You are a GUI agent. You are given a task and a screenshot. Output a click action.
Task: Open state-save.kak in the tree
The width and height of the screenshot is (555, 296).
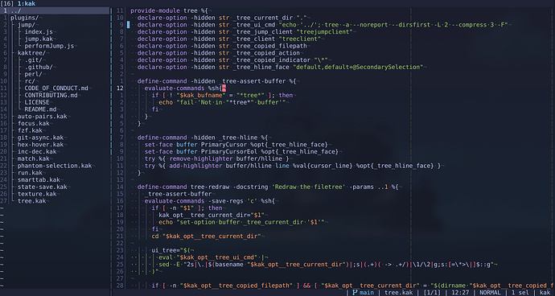[x=42, y=187]
